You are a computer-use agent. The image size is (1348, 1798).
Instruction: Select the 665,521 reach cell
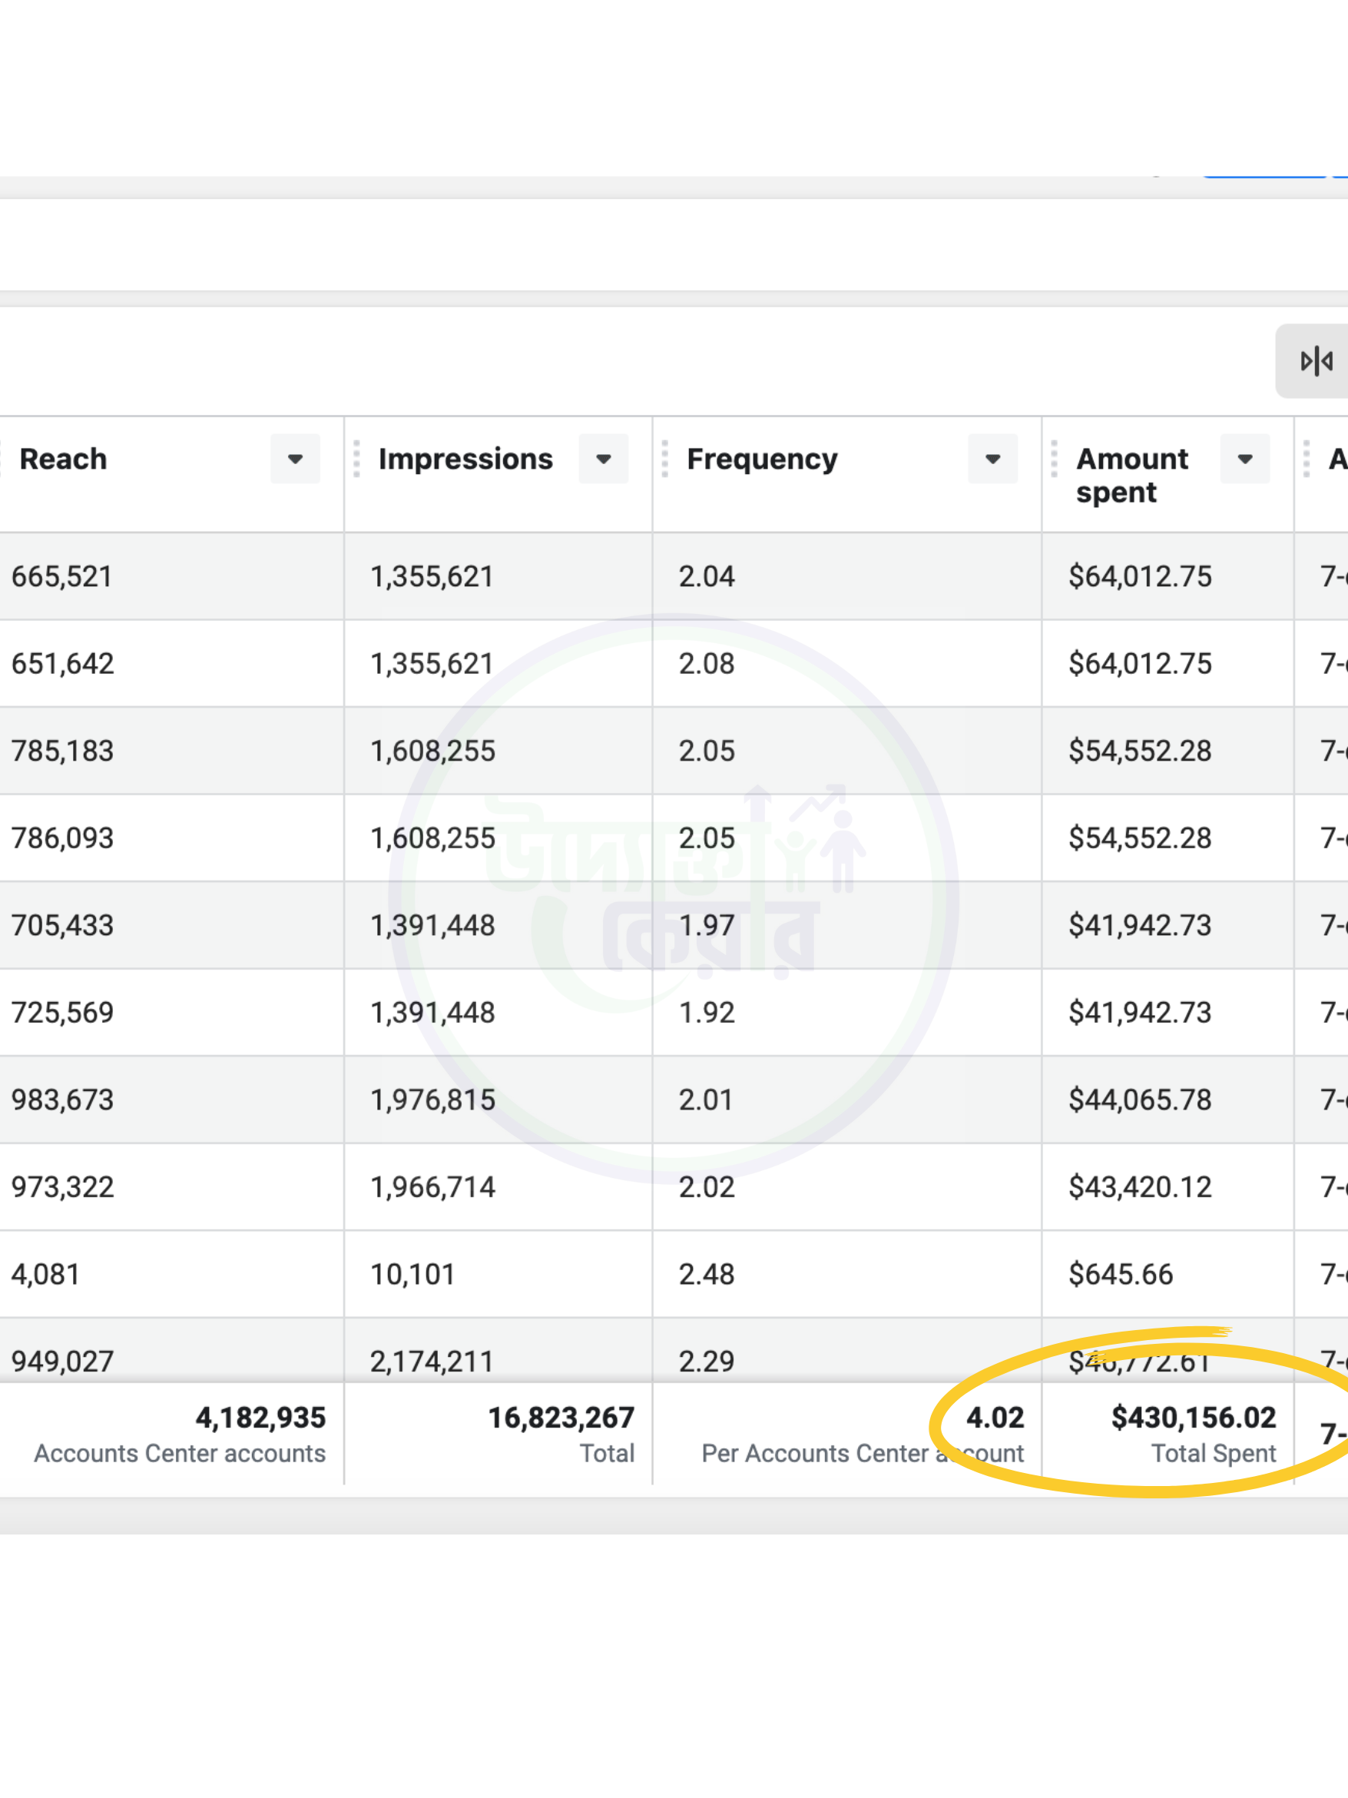(x=61, y=576)
